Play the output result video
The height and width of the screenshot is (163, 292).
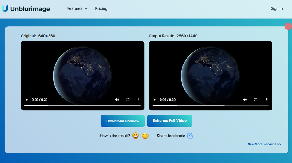(154, 99)
